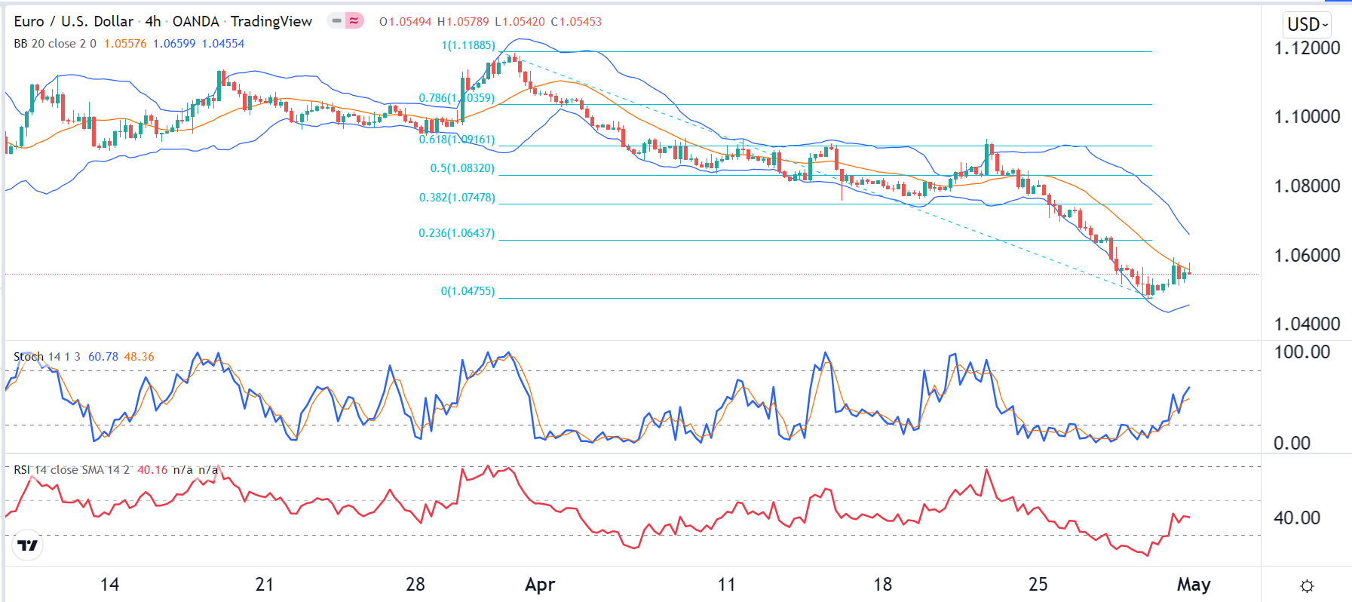The height and width of the screenshot is (602, 1352).
Task: Click the Bollinger lower value 1.04554
Action: click(x=223, y=44)
